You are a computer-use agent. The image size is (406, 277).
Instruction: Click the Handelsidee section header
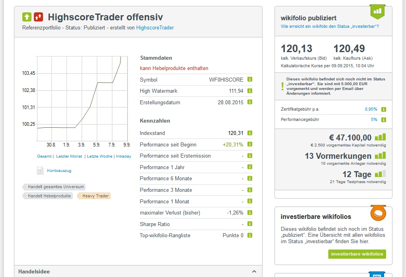(138, 271)
